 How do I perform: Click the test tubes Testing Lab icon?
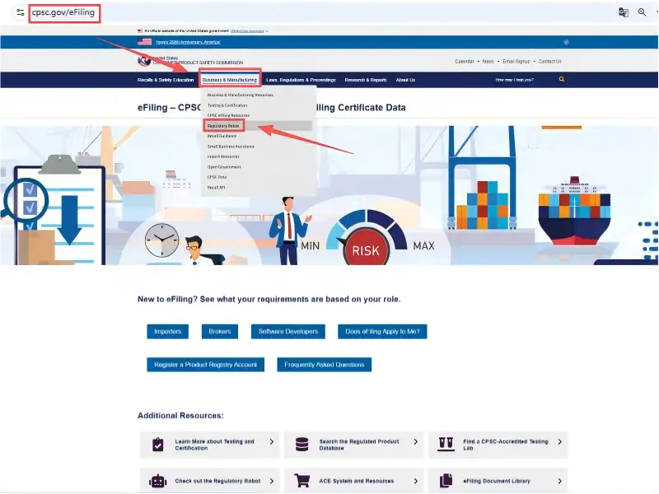pos(446,445)
